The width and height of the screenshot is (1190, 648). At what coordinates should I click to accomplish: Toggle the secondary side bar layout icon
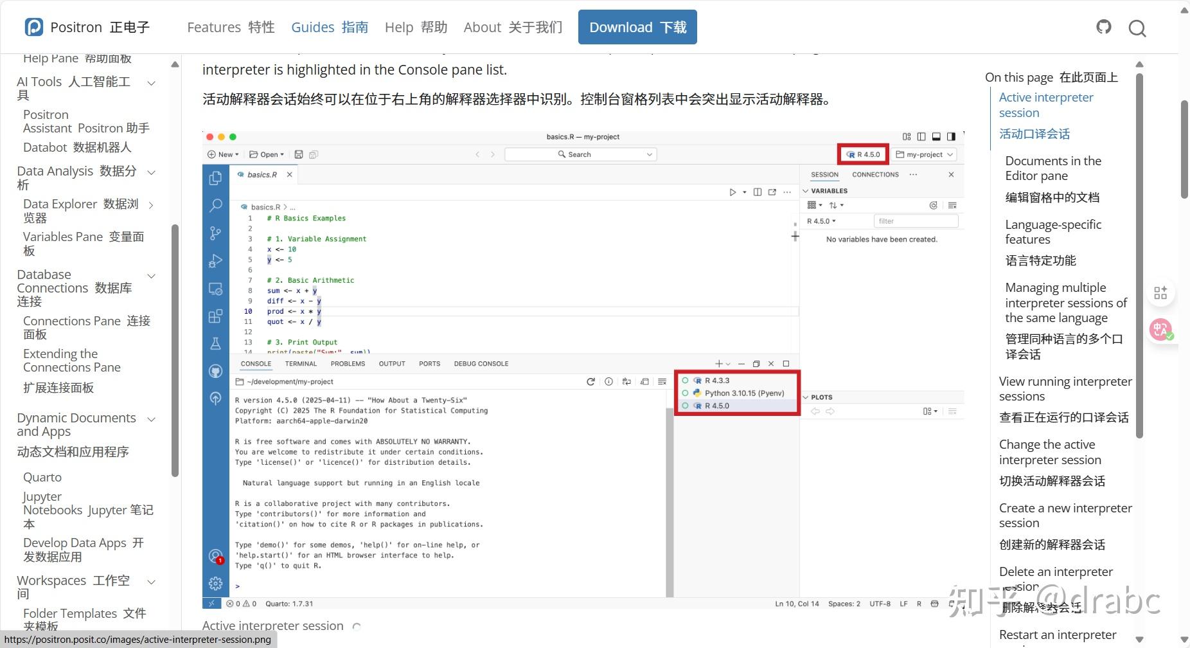coord(951,137)
